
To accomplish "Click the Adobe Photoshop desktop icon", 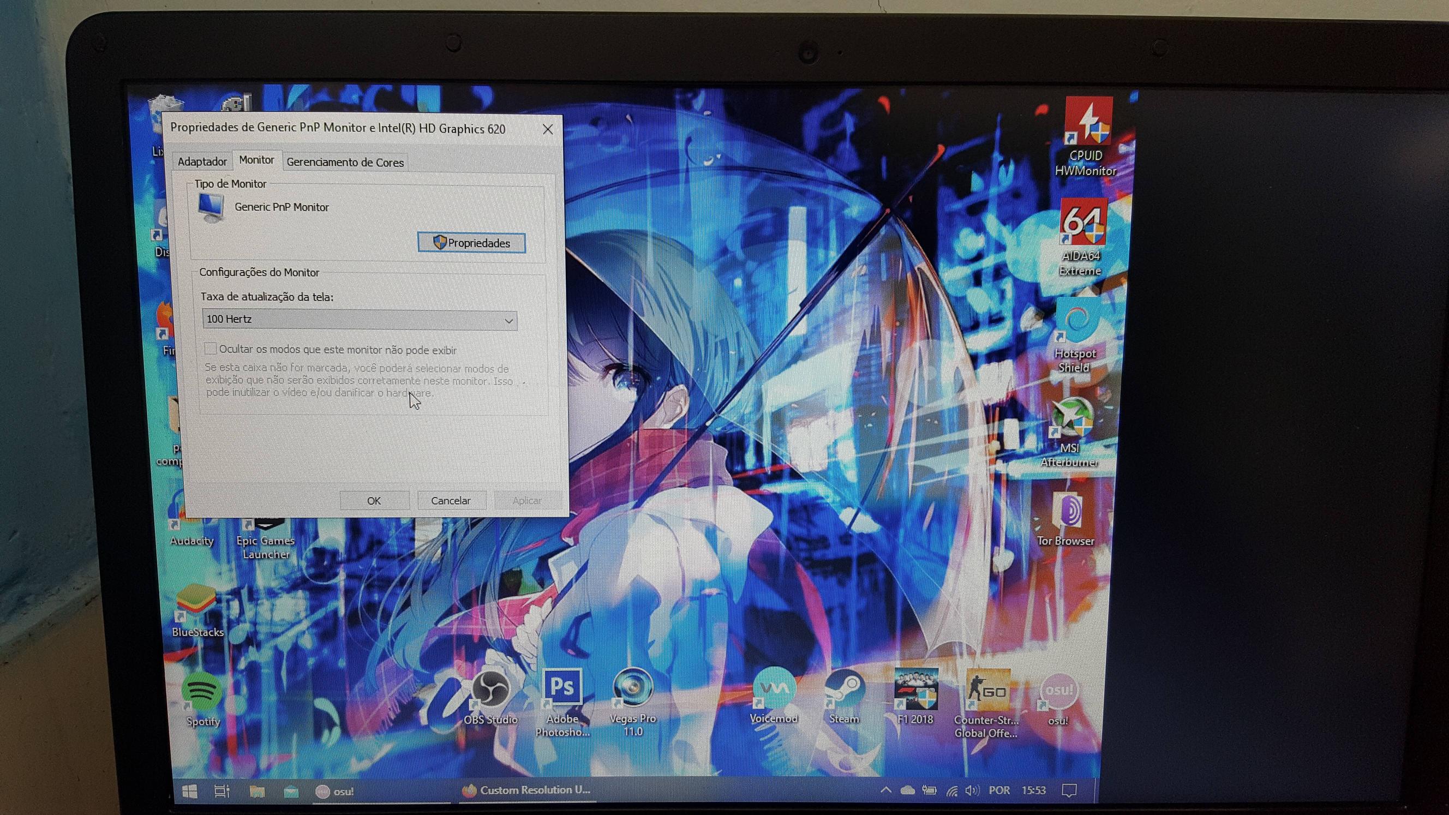I will [562, 687].
